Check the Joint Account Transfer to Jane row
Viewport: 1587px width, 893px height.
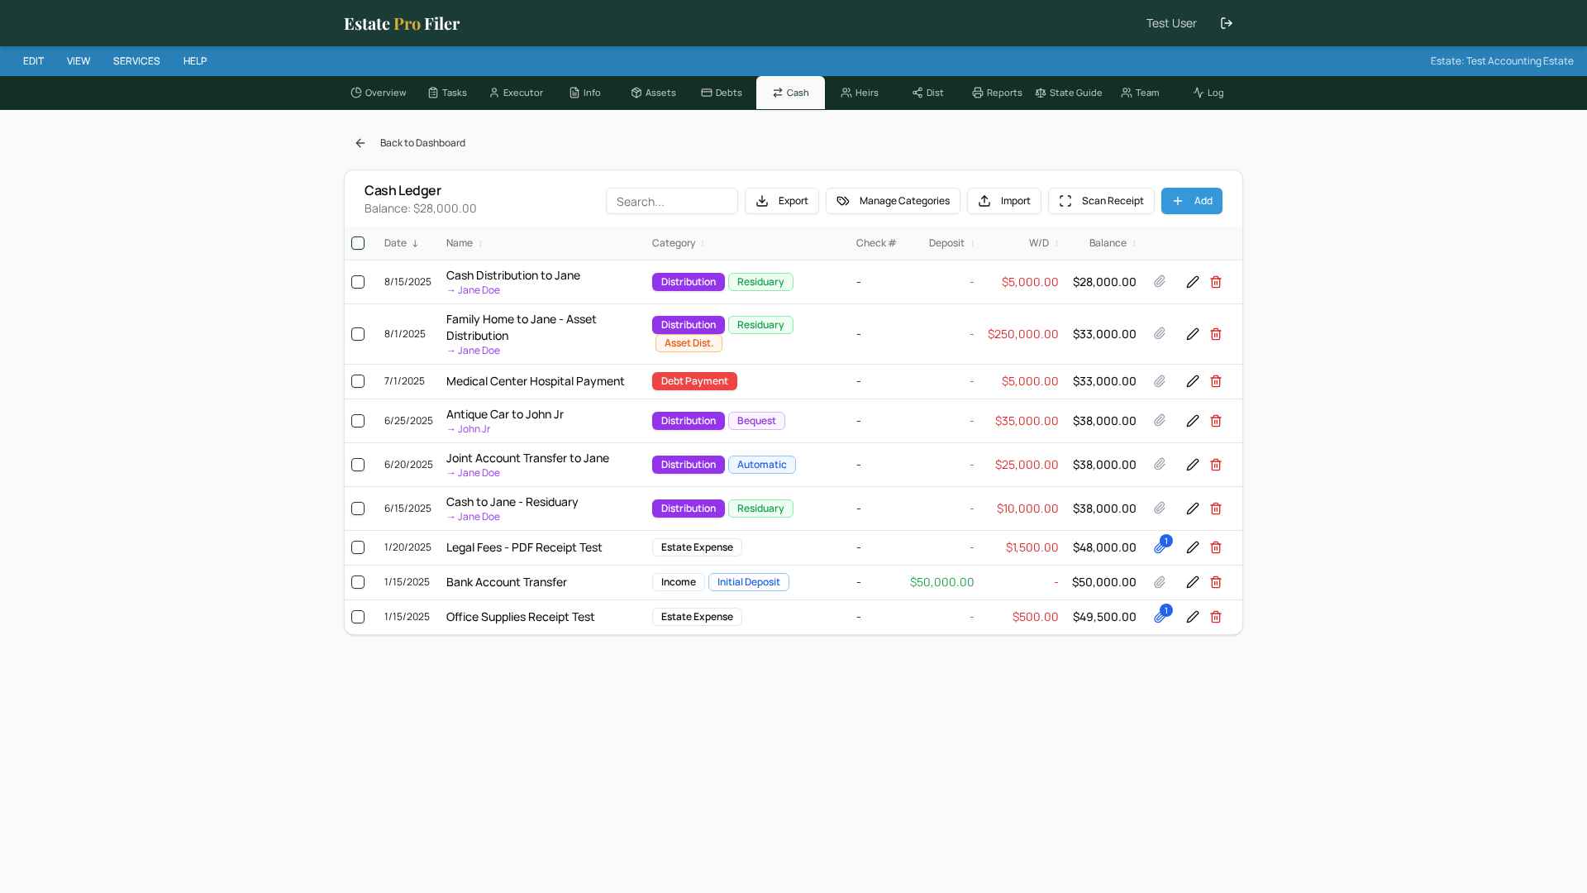[358, 465]
